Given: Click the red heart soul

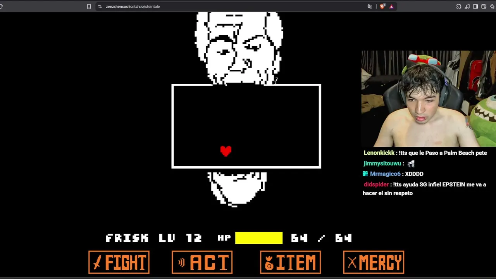Looking at the screenshot, I should click(x=226, y=151).
